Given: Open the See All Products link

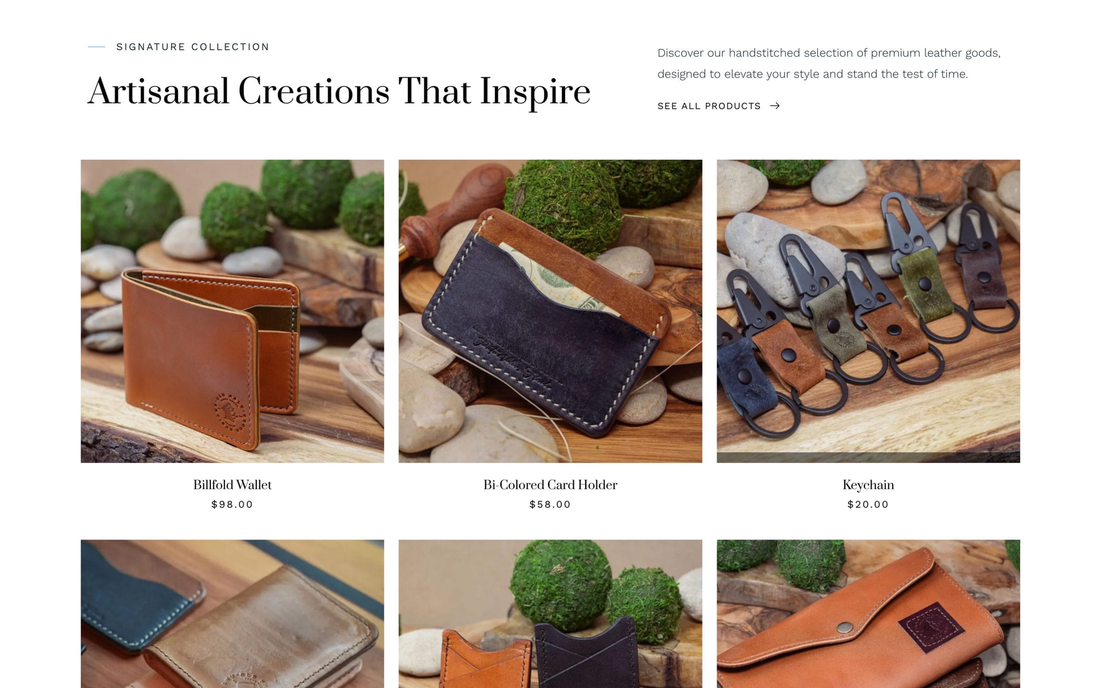Looking at the screenshot, I should [x=718, y=106].
